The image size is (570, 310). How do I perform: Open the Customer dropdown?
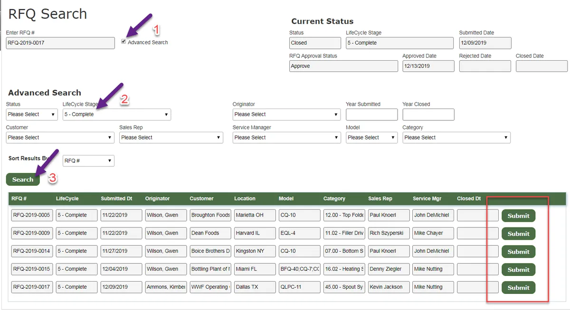coord(60,137)
